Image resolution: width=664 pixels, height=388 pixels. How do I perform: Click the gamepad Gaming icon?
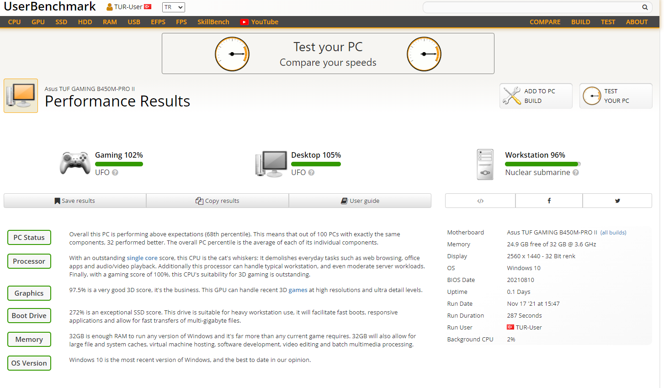click(75, 163)
